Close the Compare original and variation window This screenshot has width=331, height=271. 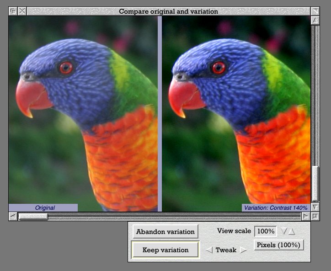point(22,11)
